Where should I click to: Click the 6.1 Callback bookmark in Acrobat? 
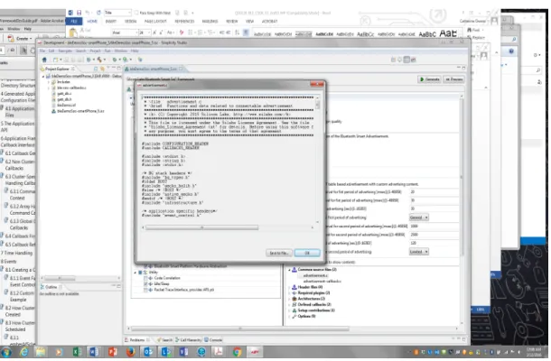point(18,153)
